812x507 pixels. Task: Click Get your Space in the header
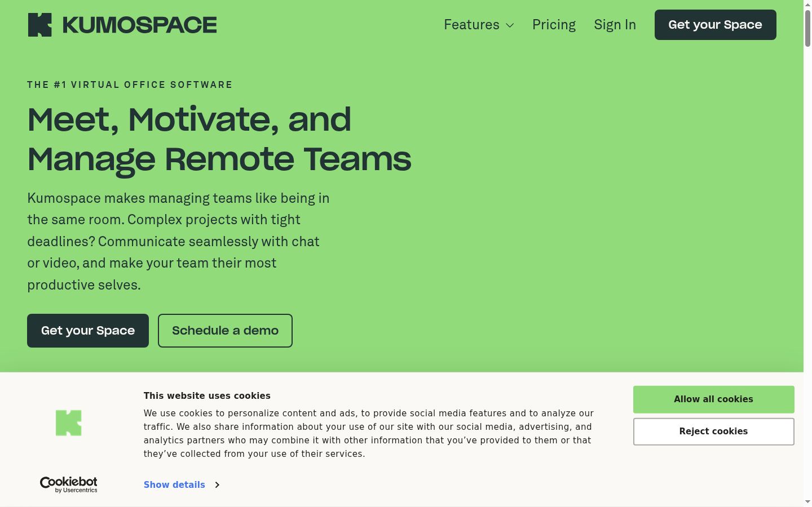pyautogui.click(x=715, y=25)
